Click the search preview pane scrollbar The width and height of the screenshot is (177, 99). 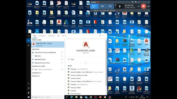click(x=106, y=63)
